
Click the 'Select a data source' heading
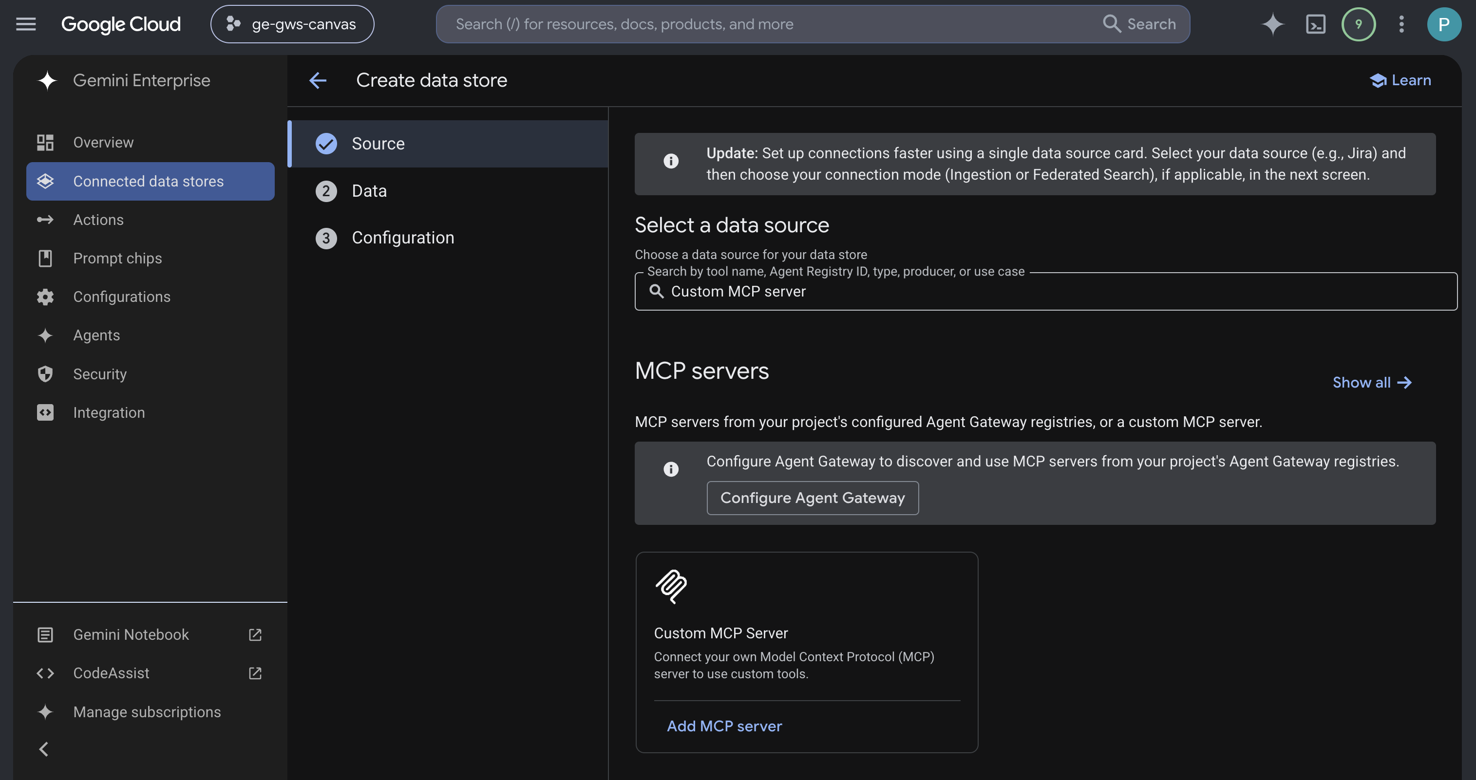tap(732, 225)
